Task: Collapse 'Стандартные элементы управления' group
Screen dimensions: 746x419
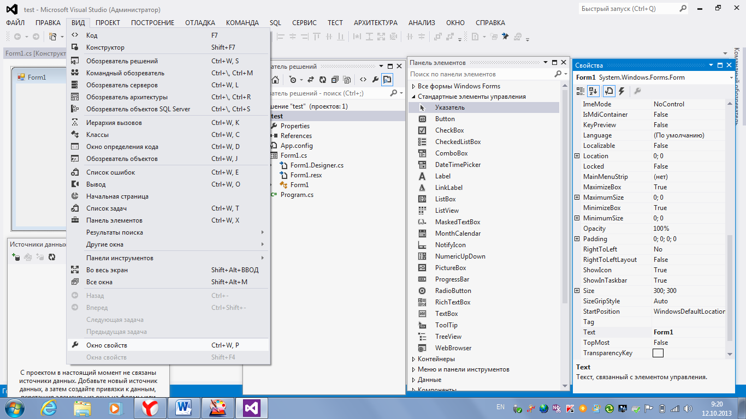Action: (413, 97)
